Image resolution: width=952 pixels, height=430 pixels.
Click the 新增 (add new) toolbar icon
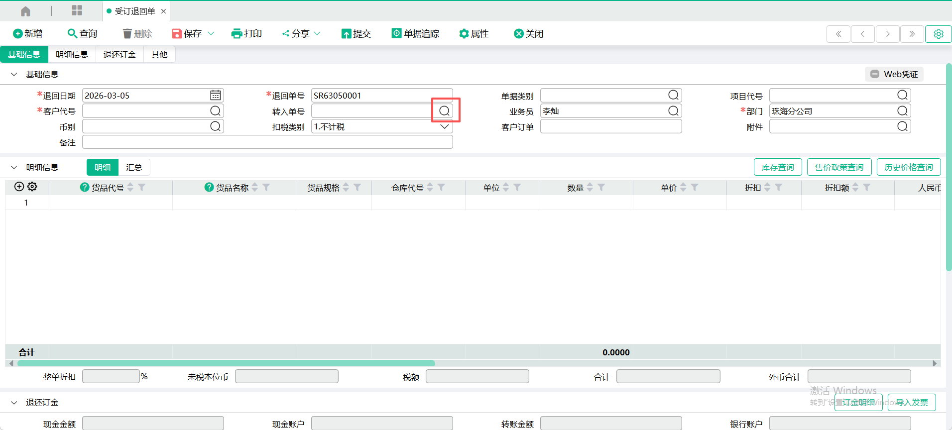[18, 34]
